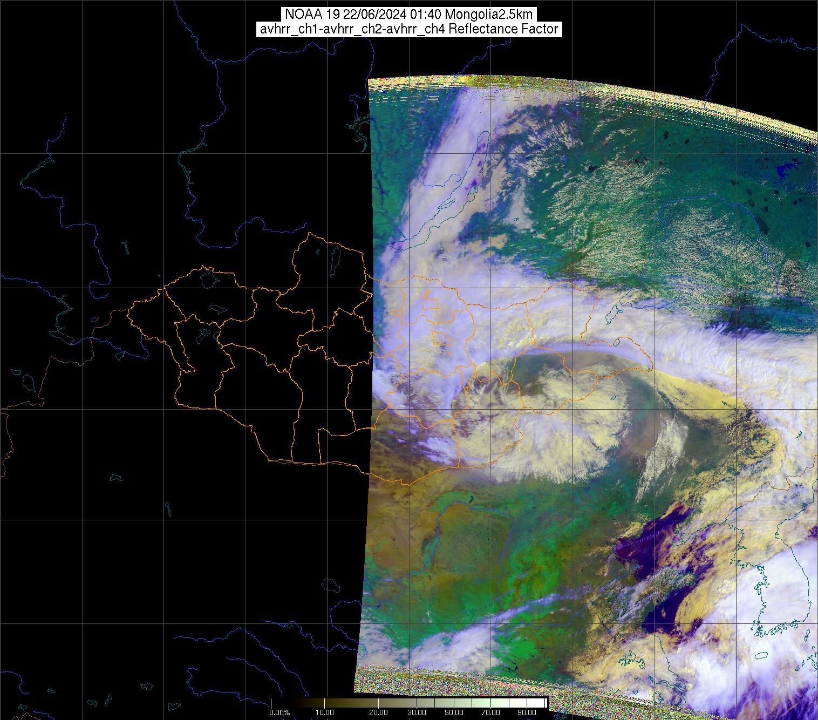This screenshot has width=818, height=720.
Task: Click the title text "NOAA 19 22/06/2024 01:40 Mongolia2.5km"
Action: click(x=409, y=15)
